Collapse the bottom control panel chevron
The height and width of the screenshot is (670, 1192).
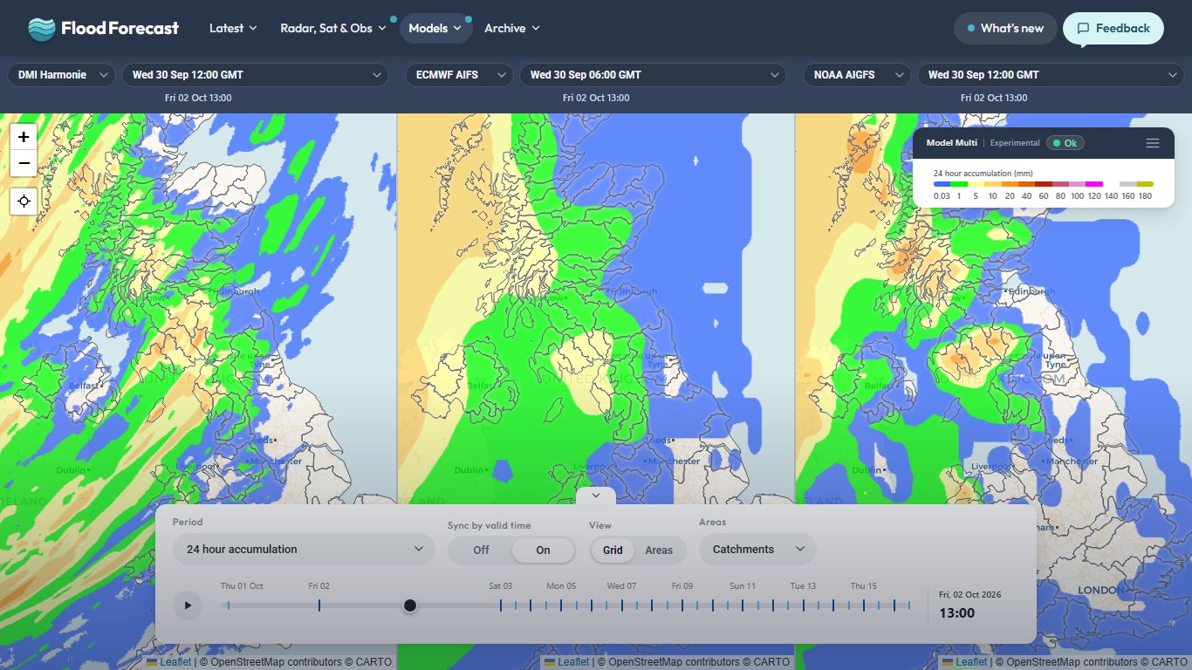(596, 496)
